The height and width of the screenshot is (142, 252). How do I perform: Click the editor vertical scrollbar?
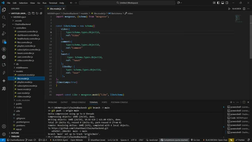coord(251,37)
